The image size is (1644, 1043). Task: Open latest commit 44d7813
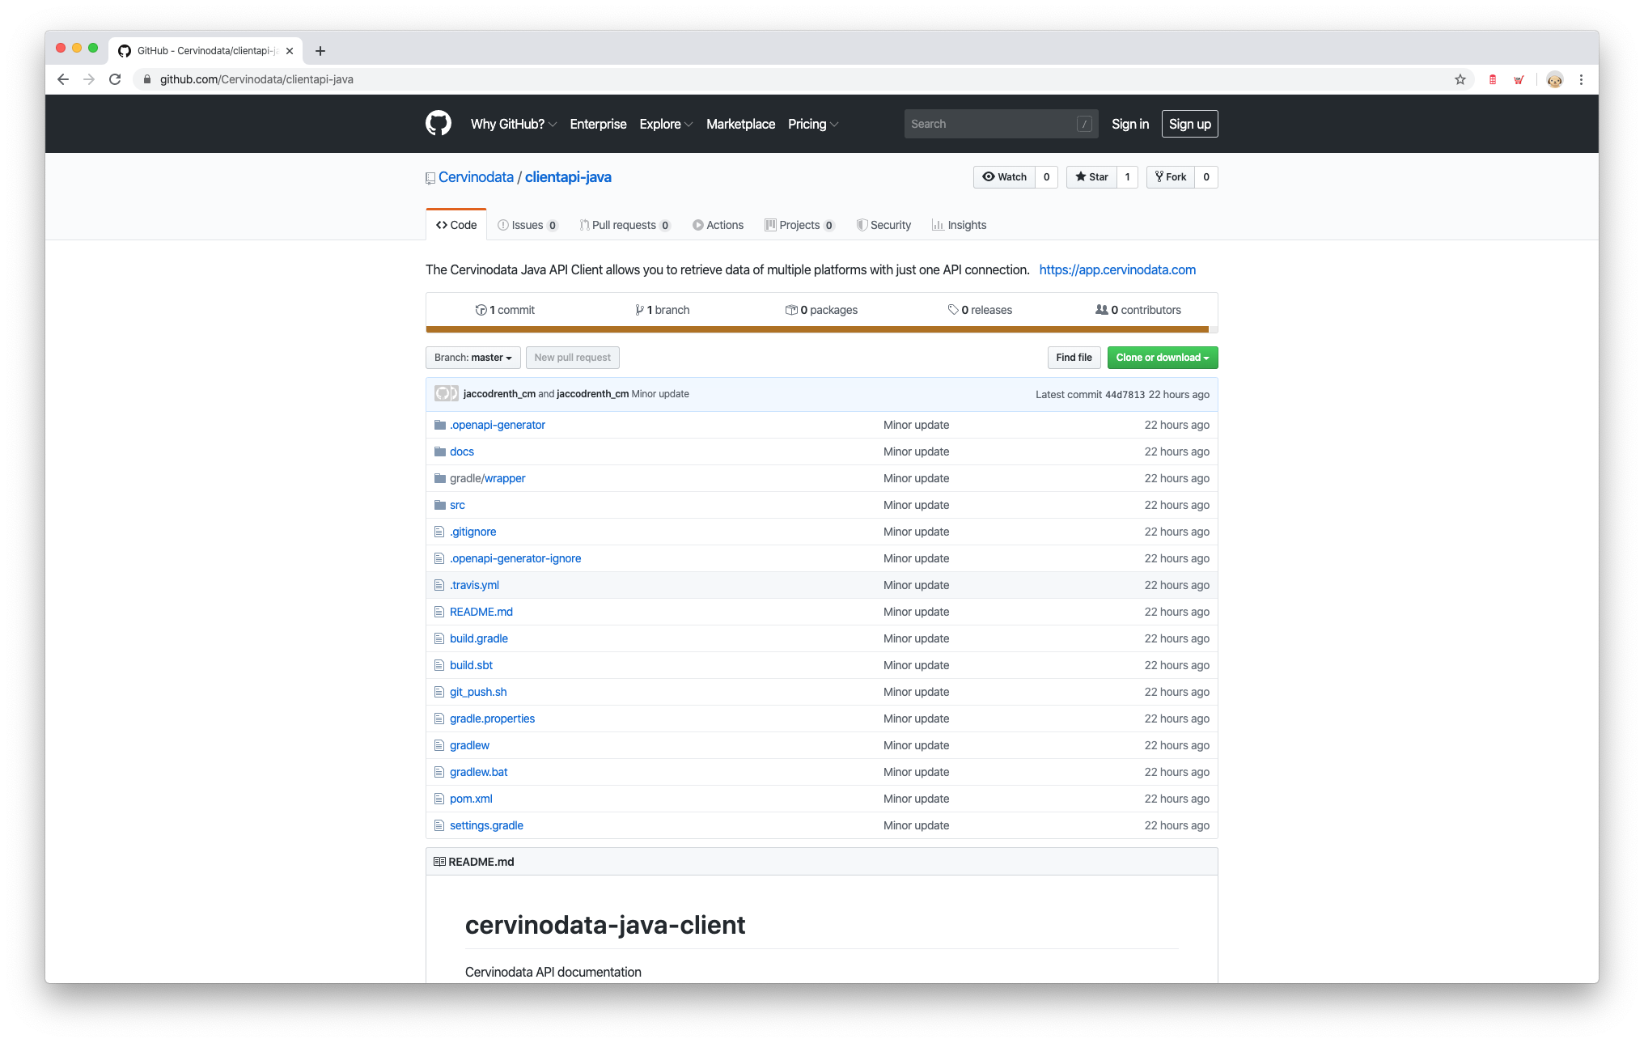pyautogui.click(x=1125, y=395)
